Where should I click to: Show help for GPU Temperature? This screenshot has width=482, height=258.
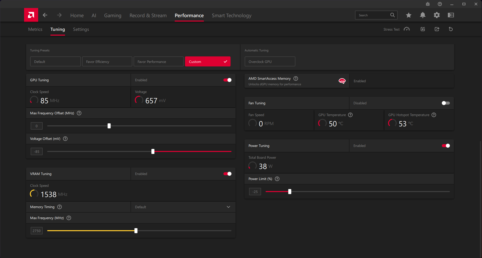click(x=350, y=115)
